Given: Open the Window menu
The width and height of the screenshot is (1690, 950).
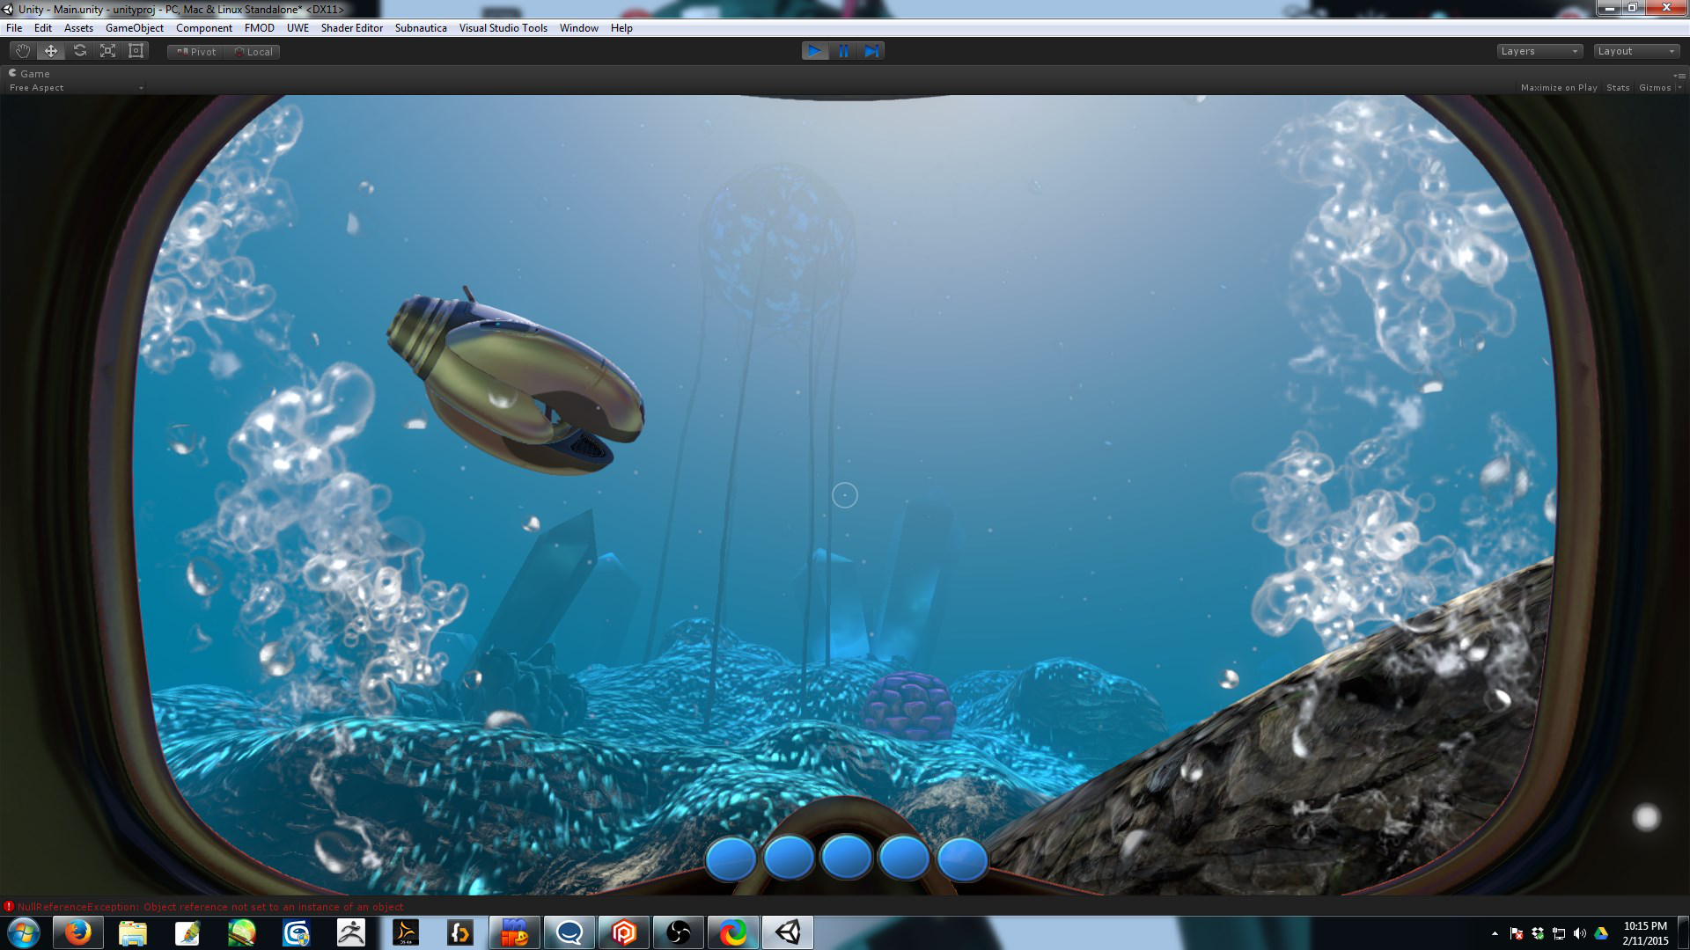Looking at the screenshot, I should pos(579,28).
